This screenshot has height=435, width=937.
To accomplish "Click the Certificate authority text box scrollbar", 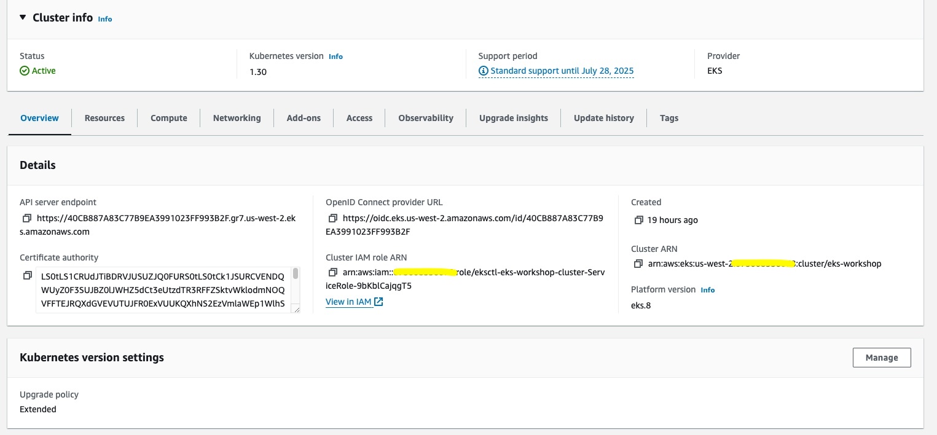I will [x=296, y=274].
